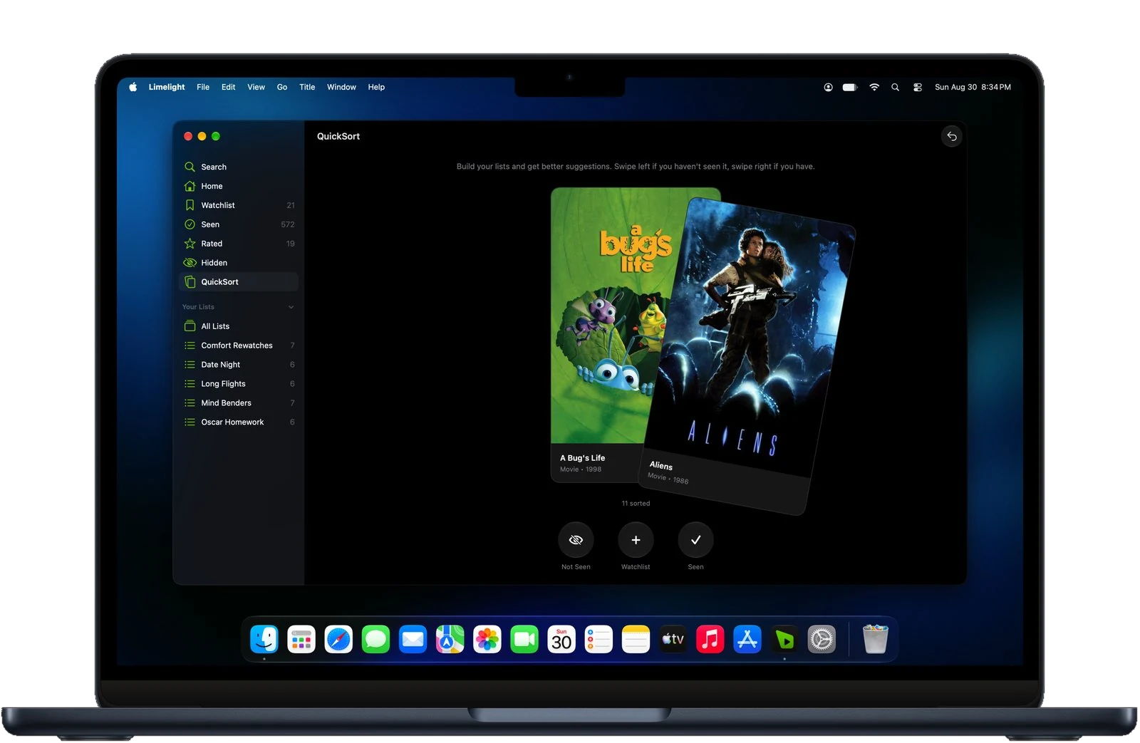Open Notes from the Dock
1140x743 pixels.
click(636, 639)
